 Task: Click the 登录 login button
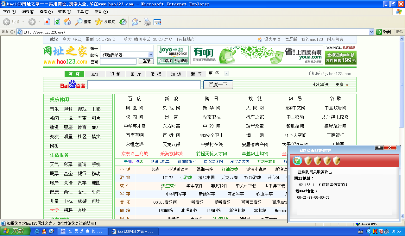147,61
